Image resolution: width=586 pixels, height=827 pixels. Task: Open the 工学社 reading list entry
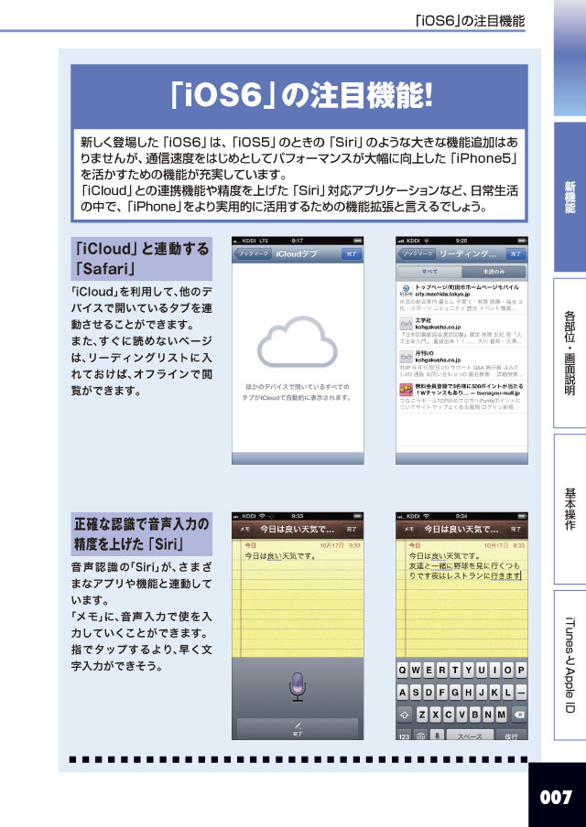click(462, 330)
